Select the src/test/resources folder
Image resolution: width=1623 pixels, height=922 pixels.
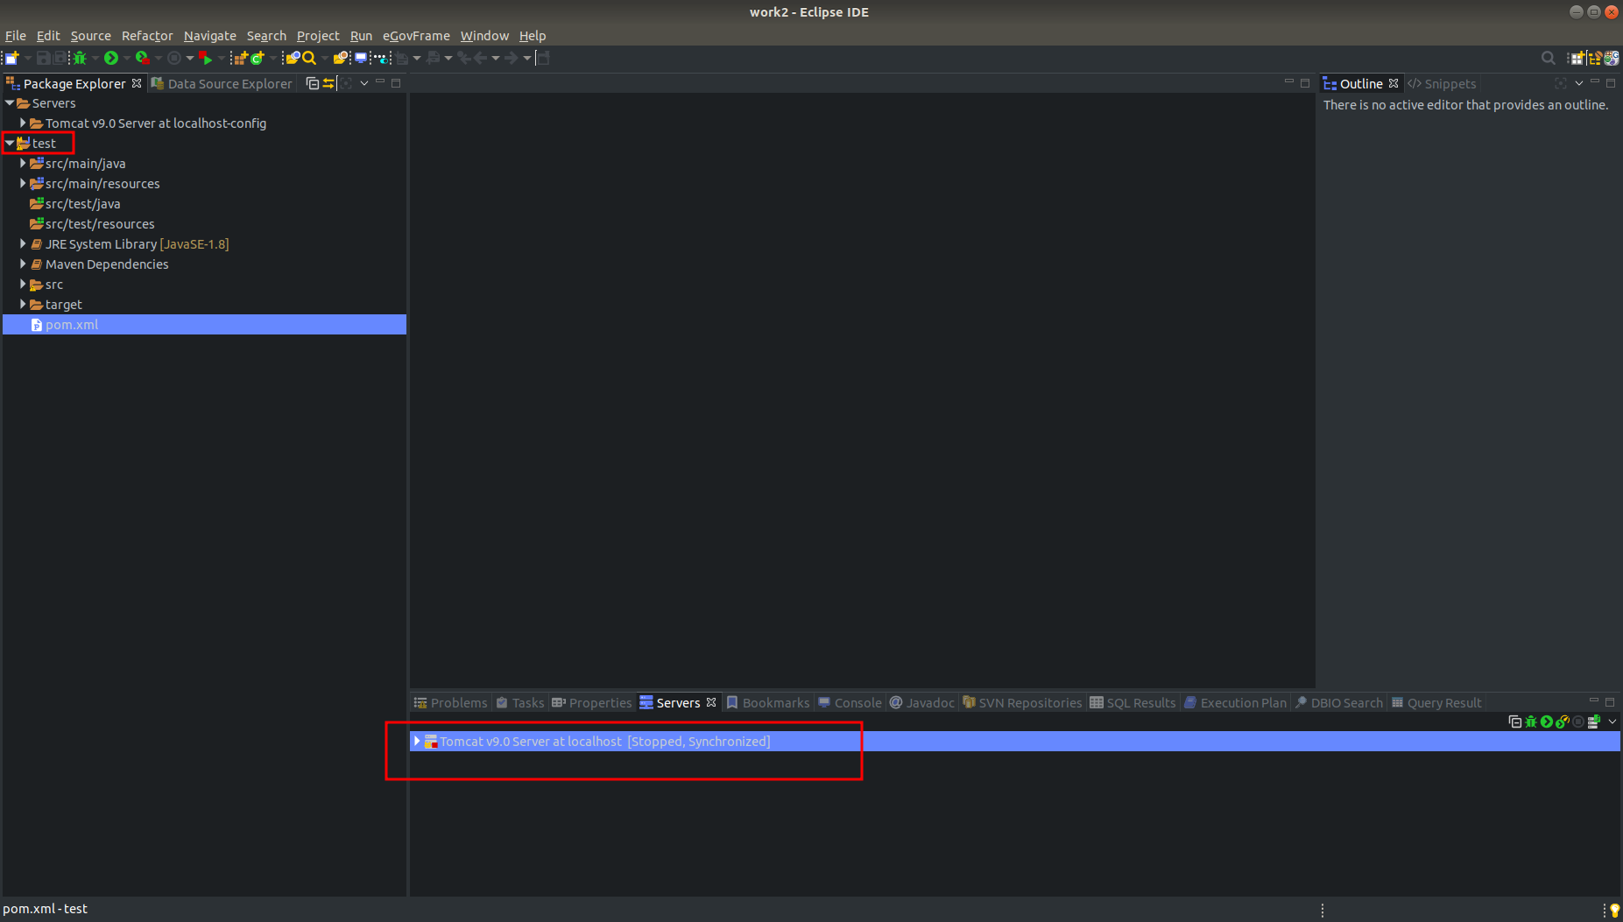click(92, 223)
